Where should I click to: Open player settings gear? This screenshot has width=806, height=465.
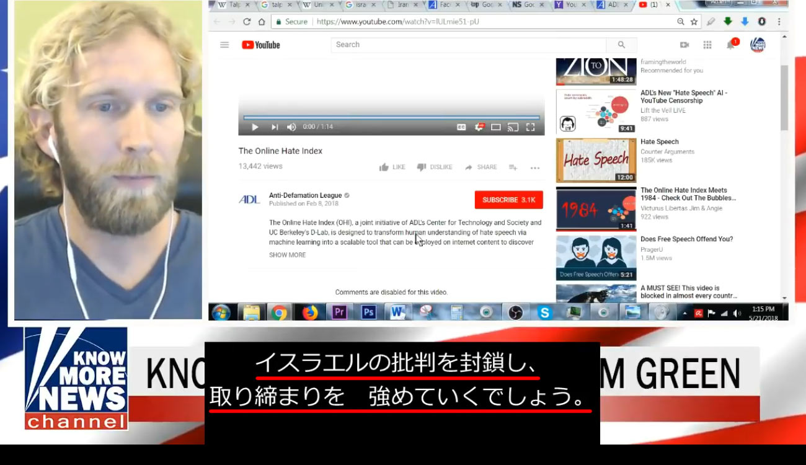tap(479, 127)
